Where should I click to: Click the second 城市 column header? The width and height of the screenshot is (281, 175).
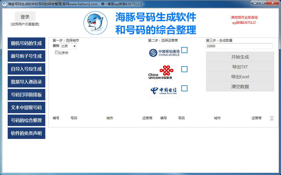(x=217, y=118)
